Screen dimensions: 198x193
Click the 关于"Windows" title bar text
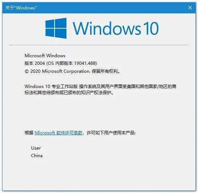coord(21,8)
